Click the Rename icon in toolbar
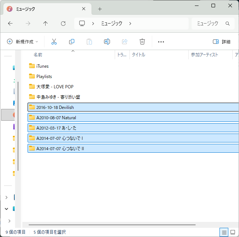Image resolution: width=239 pixels, height=237 pixels. tap(107, 42)
